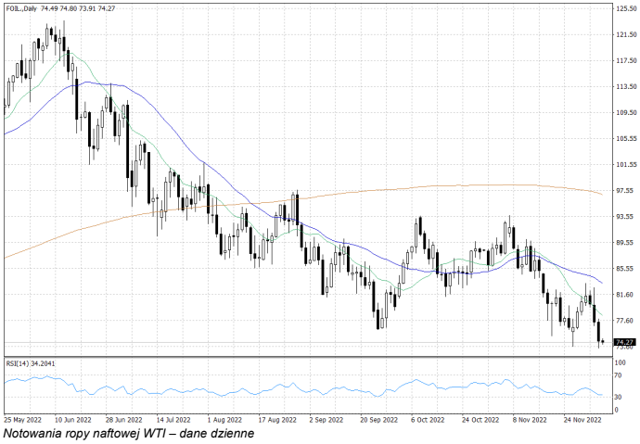Viewport: 640px width, 444px height.
Task: Click the caption Notowania ropy naftowej WTI
Action: click(x=127, y=433)
